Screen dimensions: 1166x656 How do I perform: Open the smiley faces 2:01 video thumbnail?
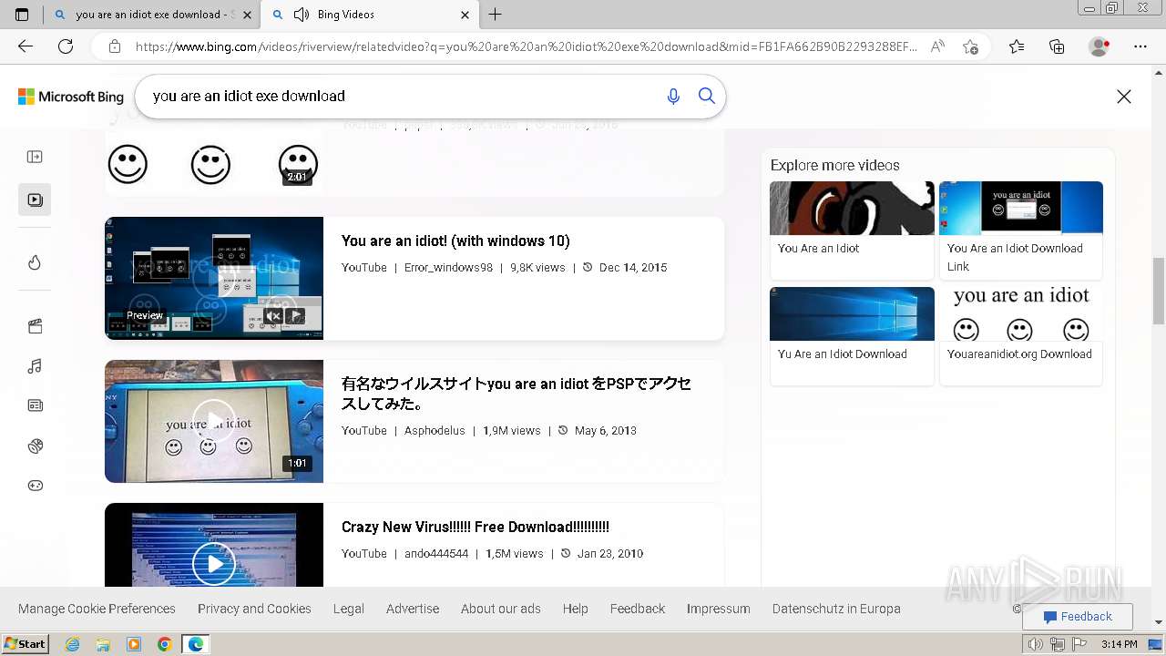214,164
